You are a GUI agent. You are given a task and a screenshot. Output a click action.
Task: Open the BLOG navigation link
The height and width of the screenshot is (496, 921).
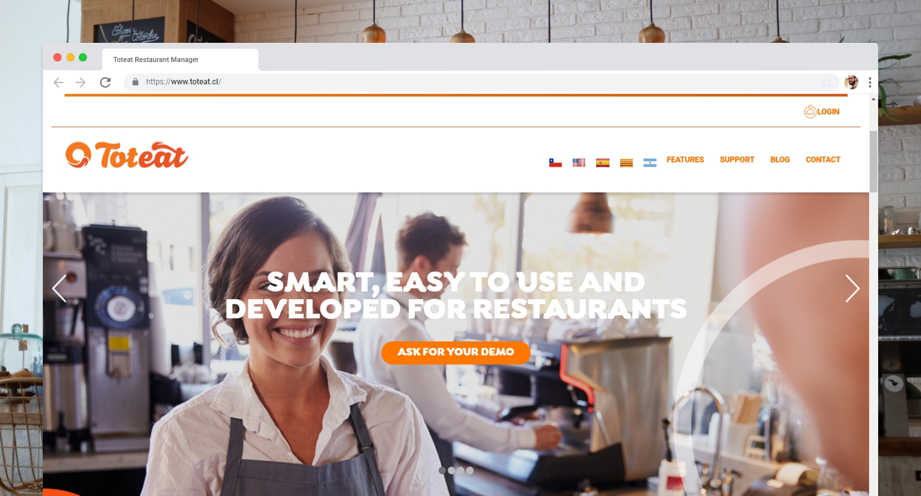(780, 160)
